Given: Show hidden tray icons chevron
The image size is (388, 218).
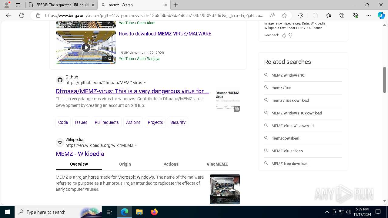Looking at the screenshot, I should coord(327,212).
